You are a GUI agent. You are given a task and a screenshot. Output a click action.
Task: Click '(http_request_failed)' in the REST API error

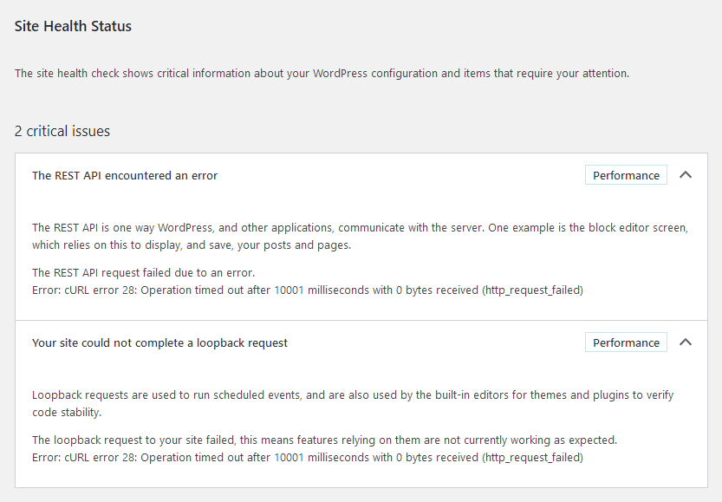pos(532,290)
